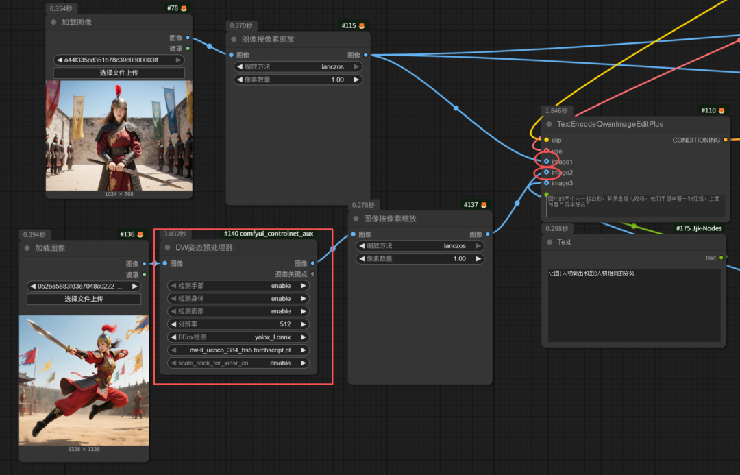Screen dimensions: 740x475
Task: Click the vae input port on TextEncodeQwenImageEditPlus
Action: [x=547, y=151]
